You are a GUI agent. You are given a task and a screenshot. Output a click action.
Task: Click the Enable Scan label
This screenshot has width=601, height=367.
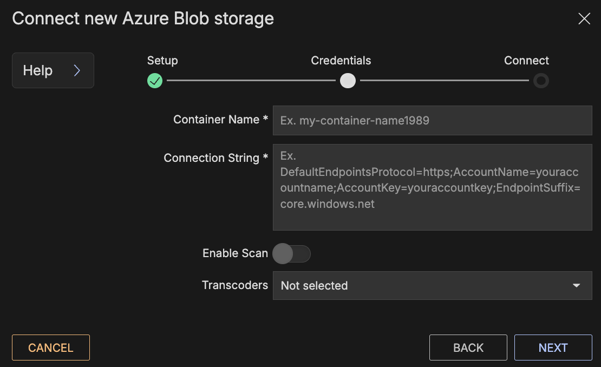click(x=235, y=253)
